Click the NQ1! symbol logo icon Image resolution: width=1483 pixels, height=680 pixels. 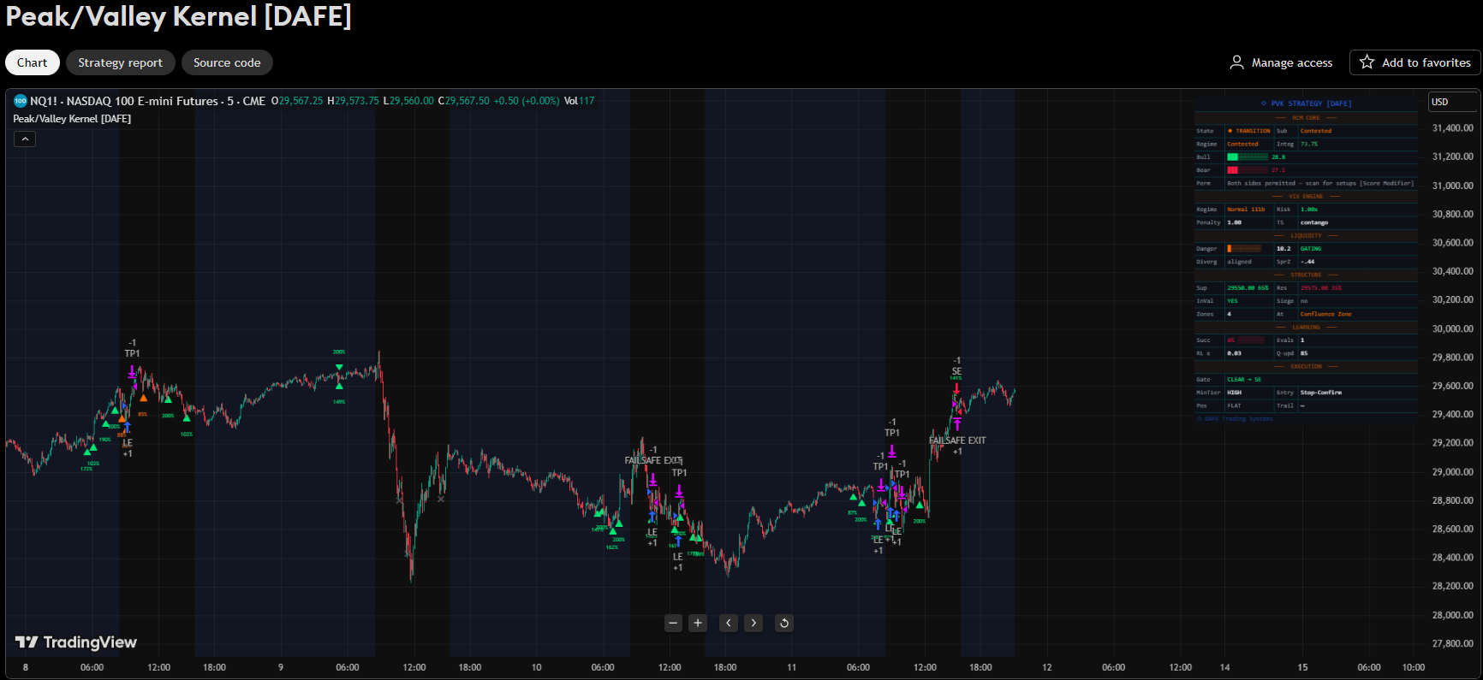coord(20,101)
